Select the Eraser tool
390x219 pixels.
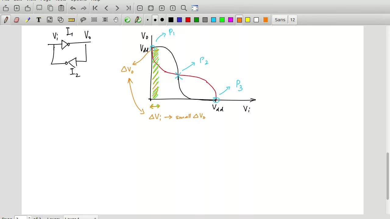17,20
